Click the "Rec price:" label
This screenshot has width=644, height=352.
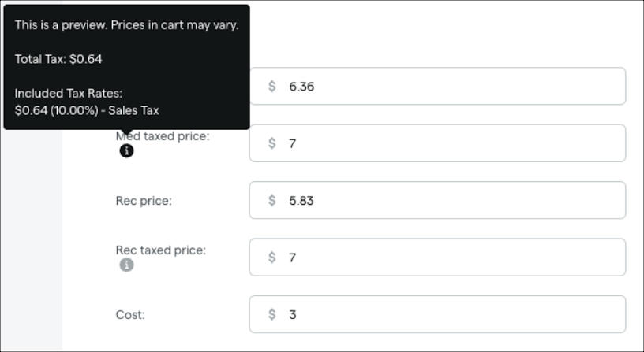(x=144, y=201)
